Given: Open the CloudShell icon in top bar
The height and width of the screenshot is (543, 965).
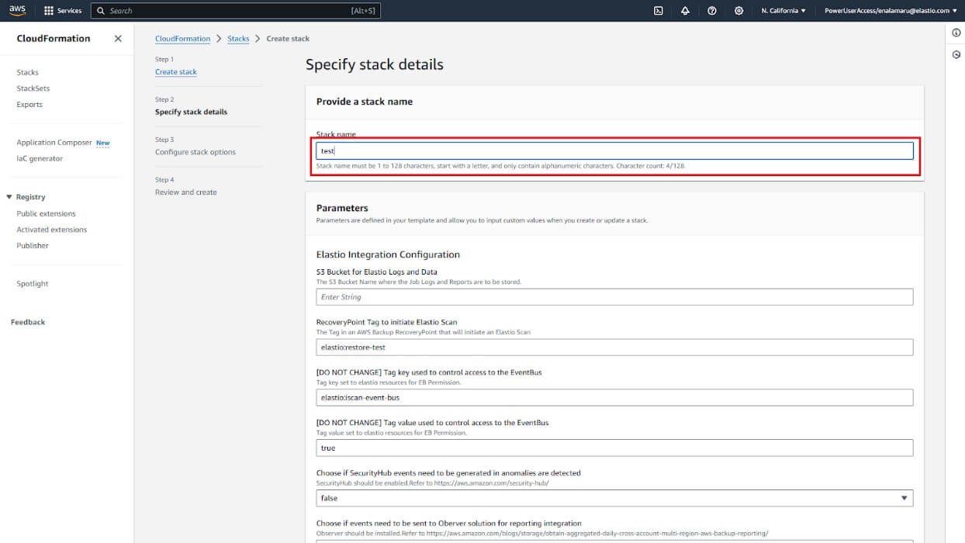Looking at the screenshot, I should click(x=659, y=11).
